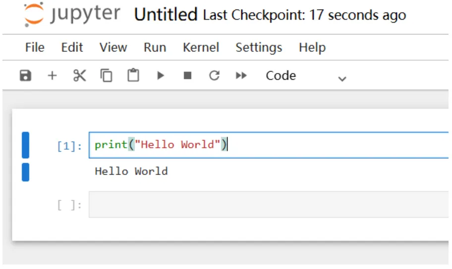Viewport: 452px width, 269px height.
Task: Insert a new cell with the plus icon
Action: (52, 76)
